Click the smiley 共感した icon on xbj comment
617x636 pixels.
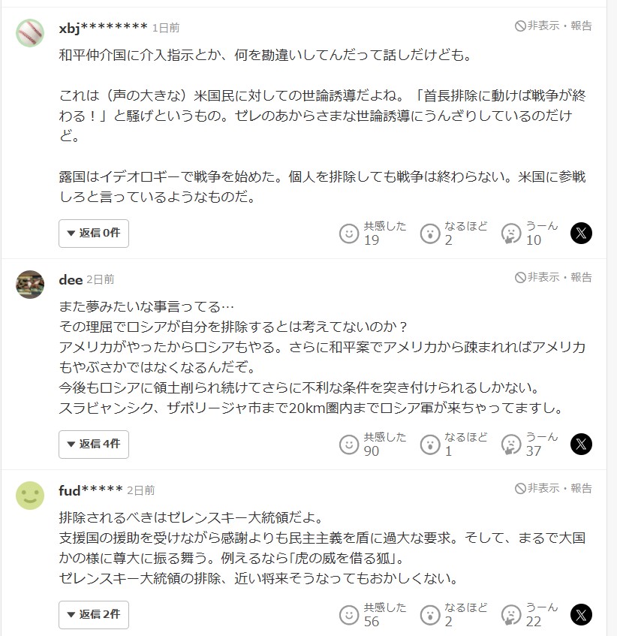click(x=349, y=234)
